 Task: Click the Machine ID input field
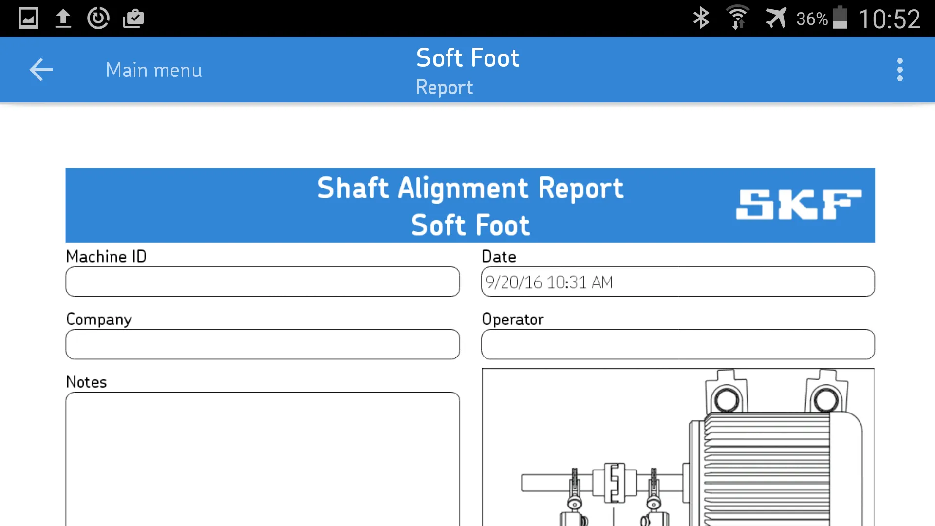pos(262,282)
